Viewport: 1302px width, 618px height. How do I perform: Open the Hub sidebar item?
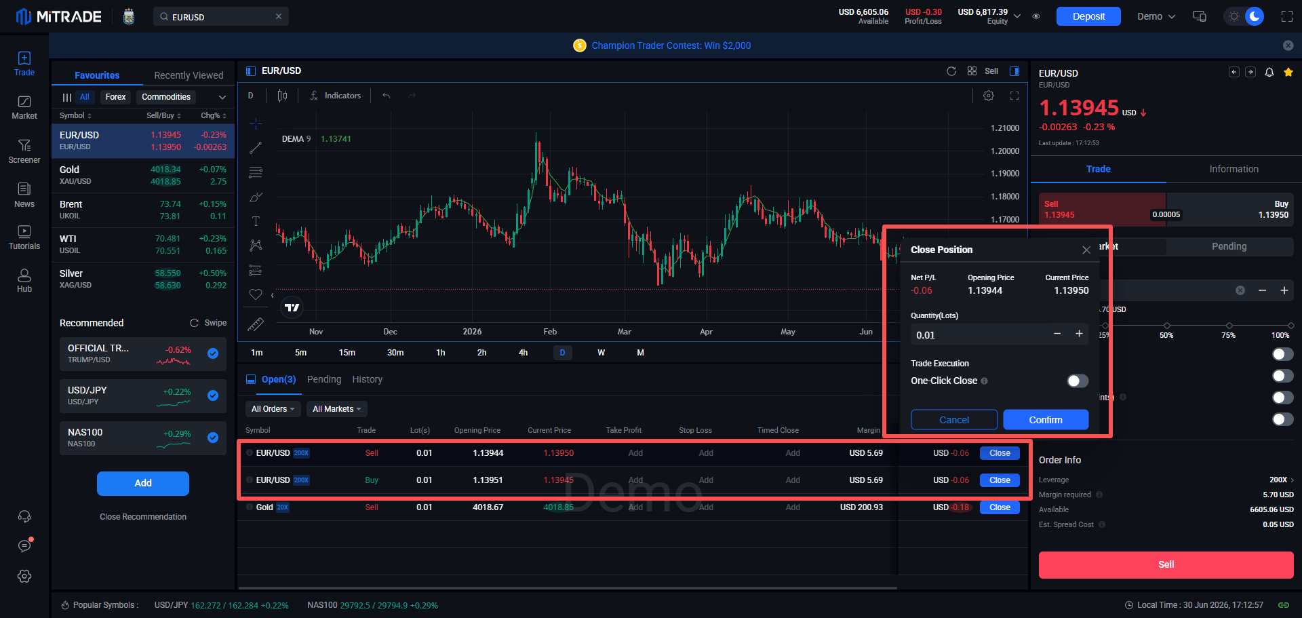[24, 280]
